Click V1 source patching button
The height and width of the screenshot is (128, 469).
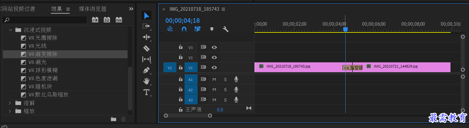170,68
